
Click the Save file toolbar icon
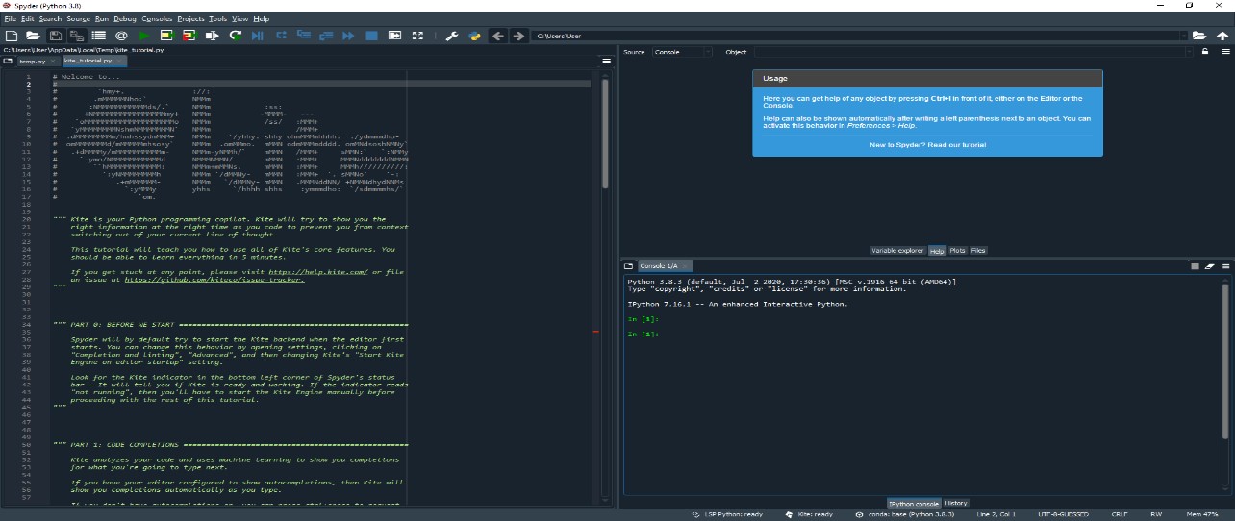click(56, 36)
